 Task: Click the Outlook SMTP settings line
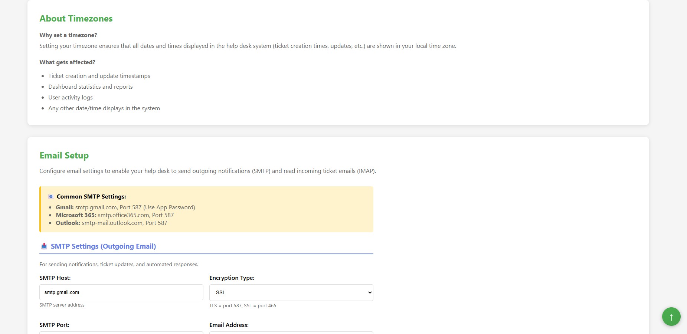(x=111, y=223)
